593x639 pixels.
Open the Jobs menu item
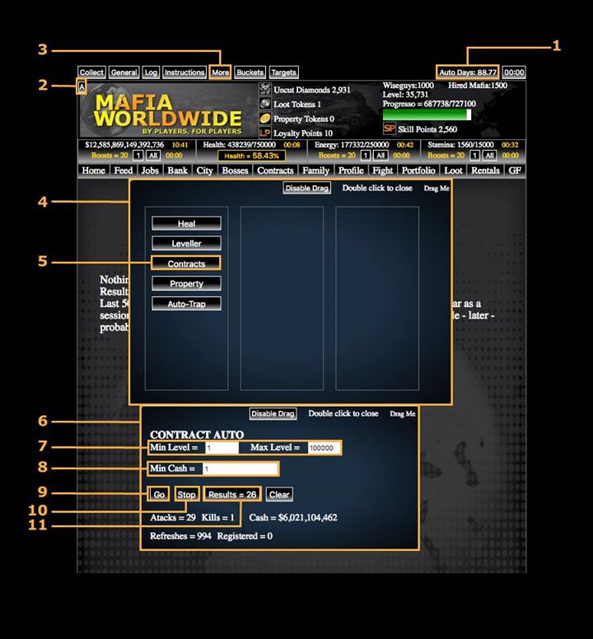tap(150, 170)
